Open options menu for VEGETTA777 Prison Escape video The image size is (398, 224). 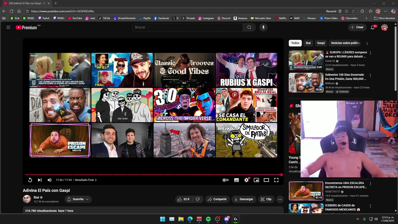370,184
